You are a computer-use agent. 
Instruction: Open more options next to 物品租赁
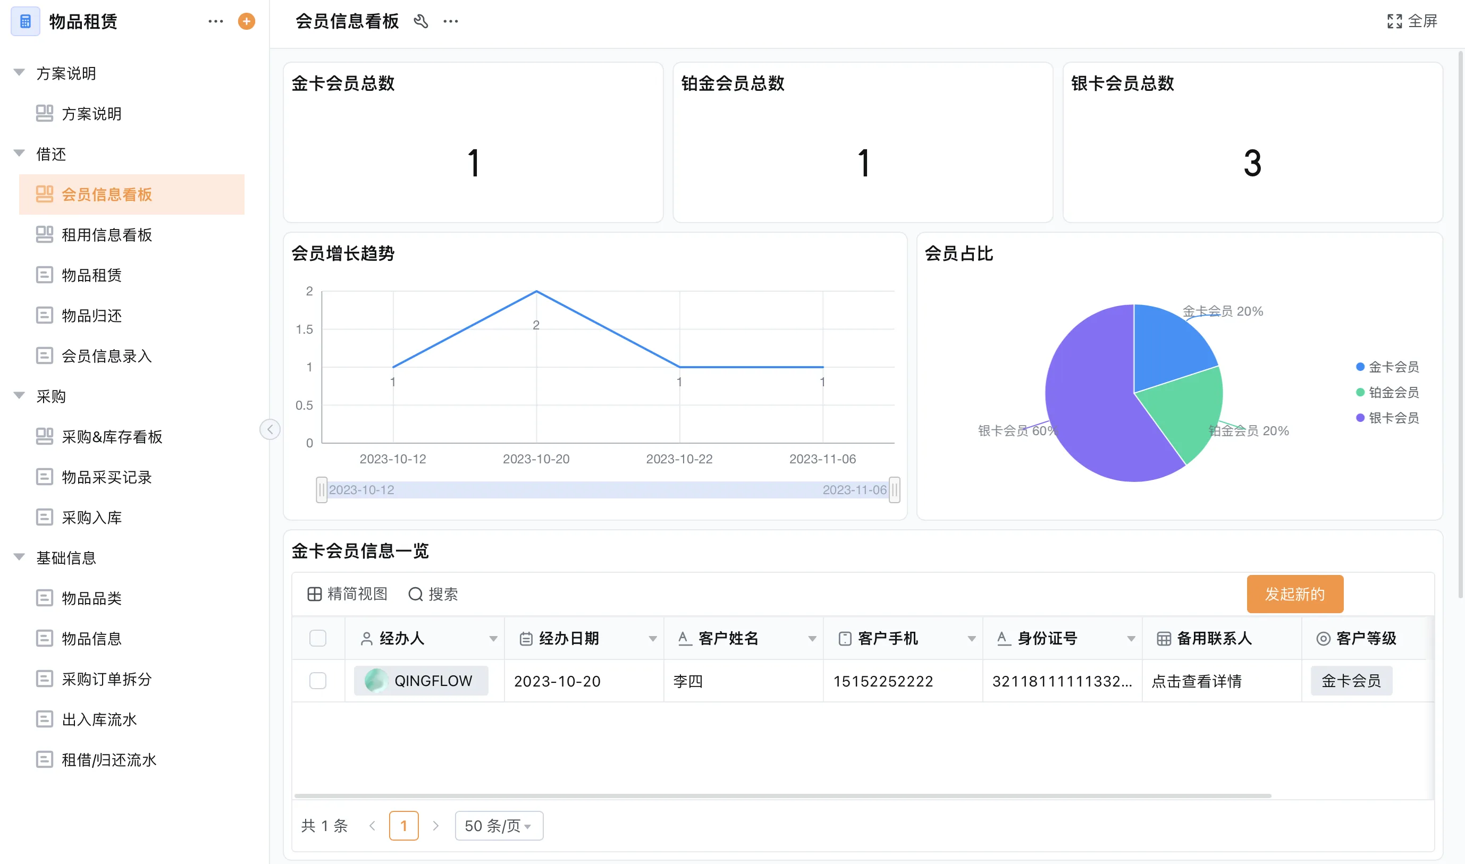[x=215, y=22]
